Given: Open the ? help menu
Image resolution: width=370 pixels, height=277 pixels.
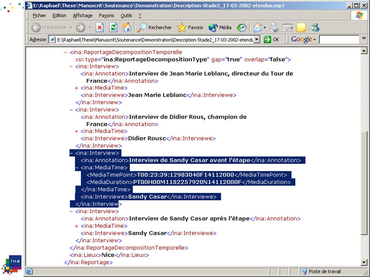Looking at the screenshot, I should [140, 15].
